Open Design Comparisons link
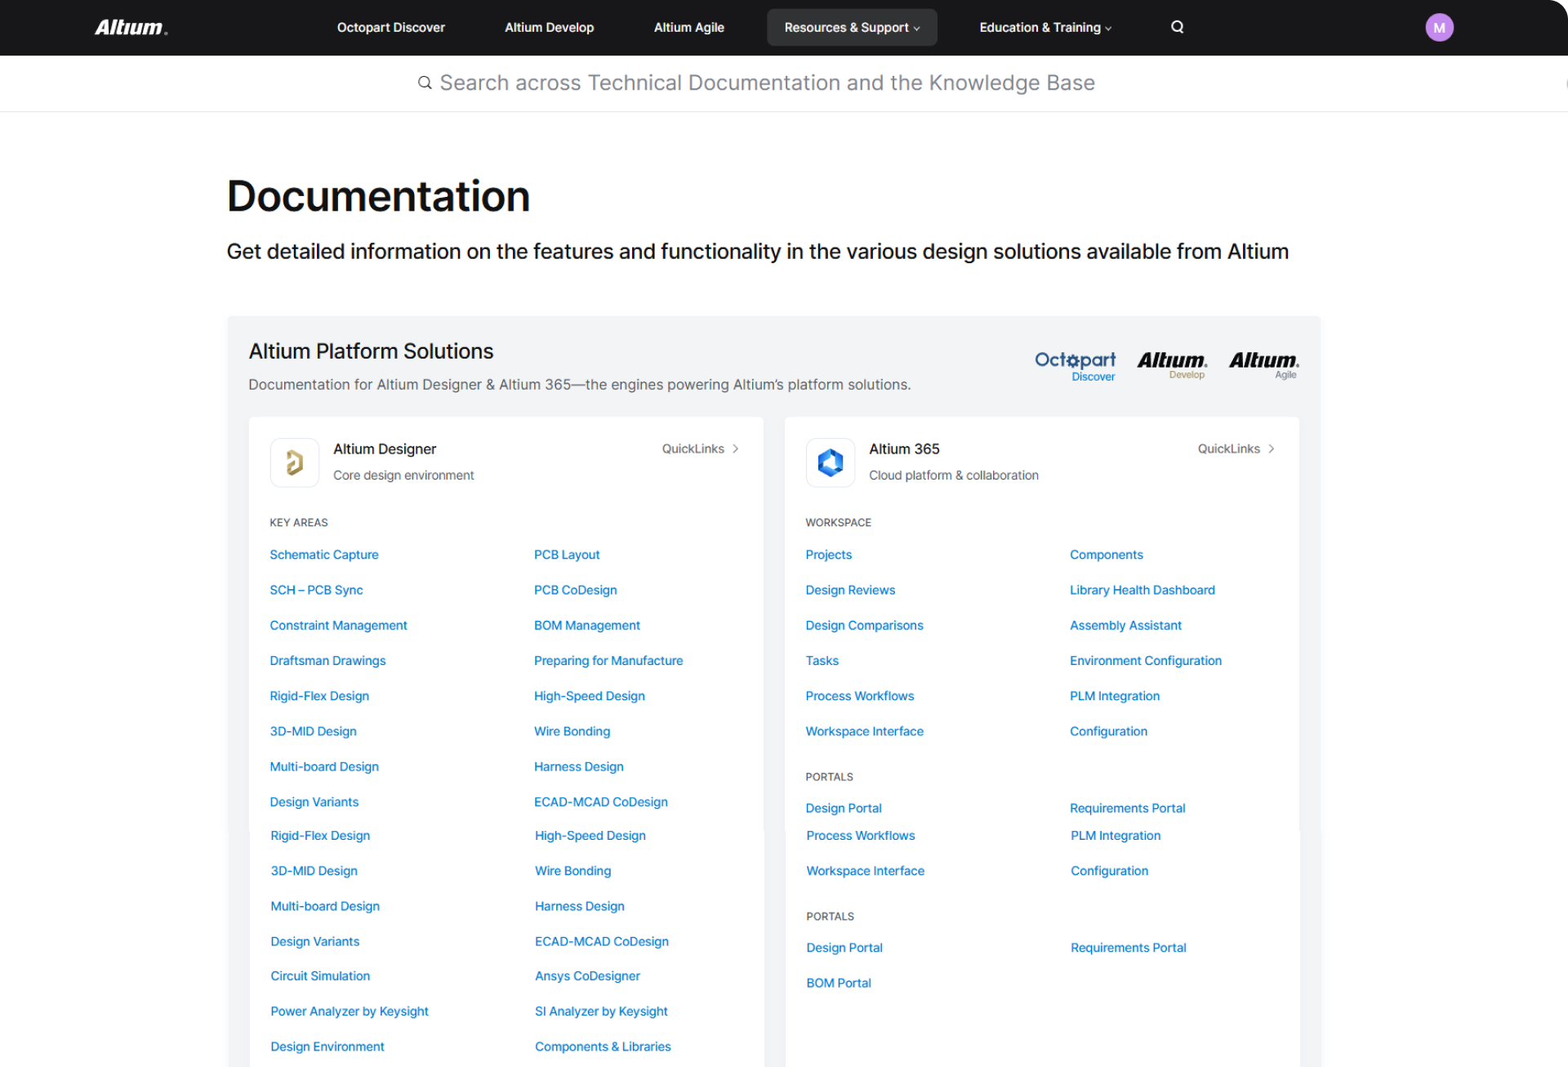This screenshot has height=1067, width=1568. coord(864,625)
